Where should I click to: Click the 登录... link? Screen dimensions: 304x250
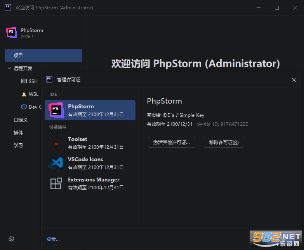click(x=53, y=239)
